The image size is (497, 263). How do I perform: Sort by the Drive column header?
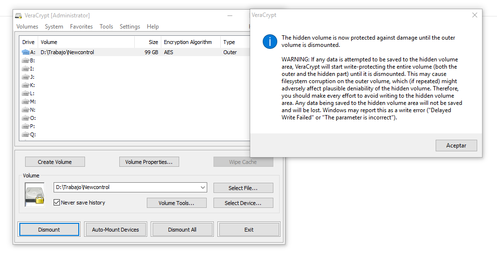click(28, 42)
